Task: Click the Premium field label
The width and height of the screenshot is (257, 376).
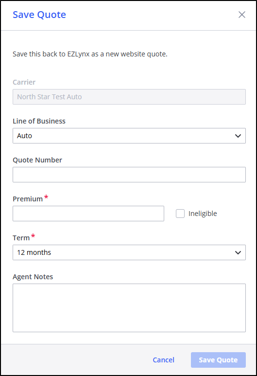Action: [x=28, y=199]
